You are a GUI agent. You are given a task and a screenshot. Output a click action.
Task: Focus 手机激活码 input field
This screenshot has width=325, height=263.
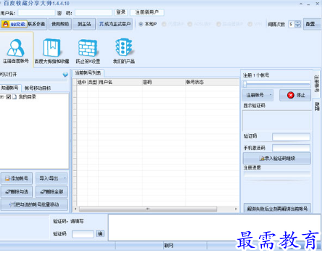291,148
